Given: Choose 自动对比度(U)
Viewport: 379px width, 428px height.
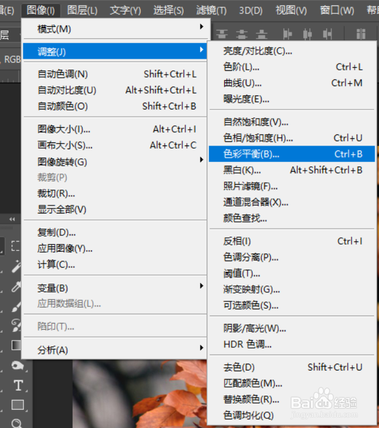Looking at the screenshot, I should 116,90.
